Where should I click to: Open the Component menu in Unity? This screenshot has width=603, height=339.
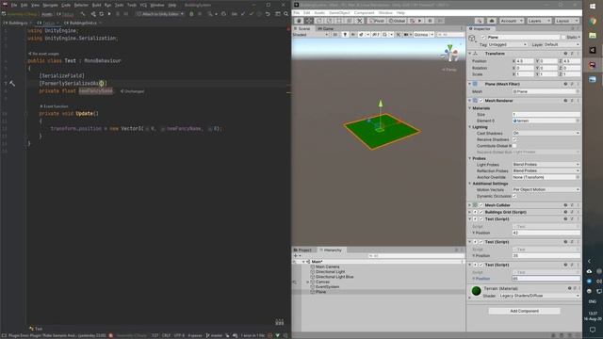click(x=365, y=12)
